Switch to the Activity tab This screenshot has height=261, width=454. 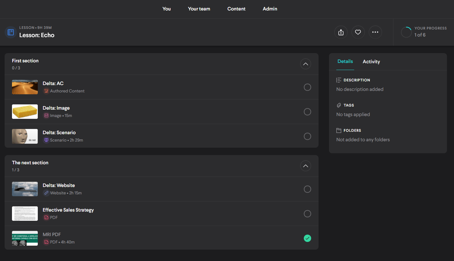[371, 62]
